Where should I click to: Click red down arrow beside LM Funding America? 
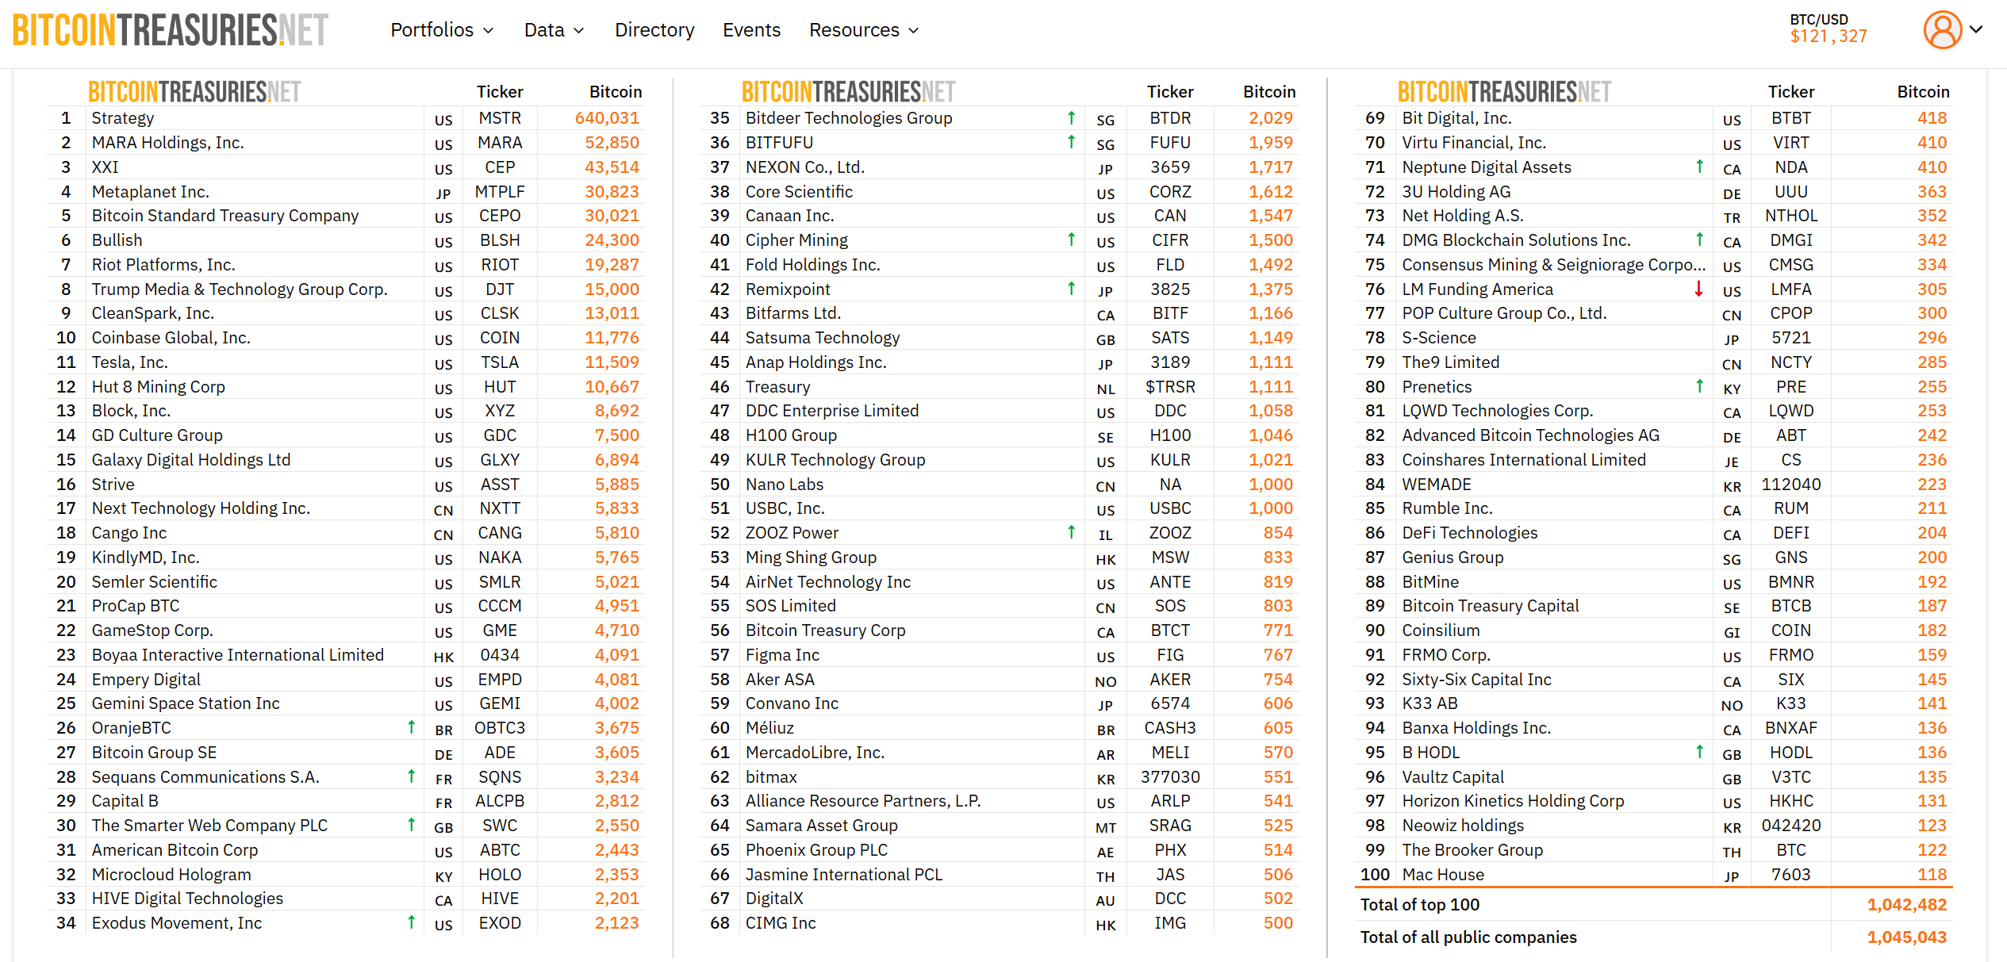pos(1698,289)
